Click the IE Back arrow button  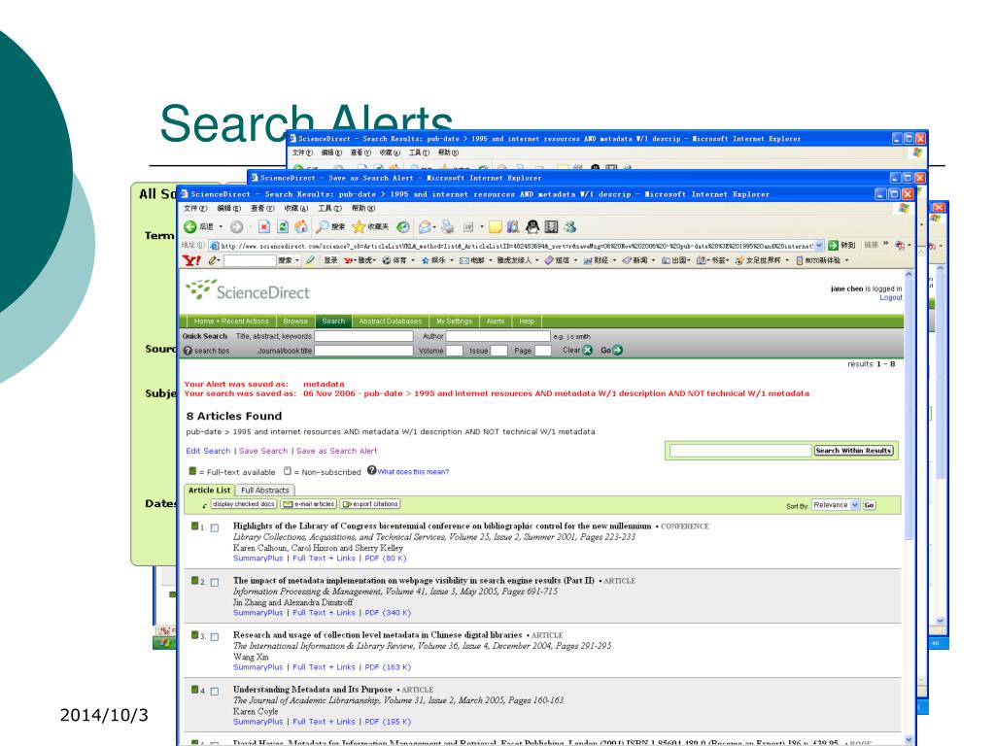coord(189,226)
